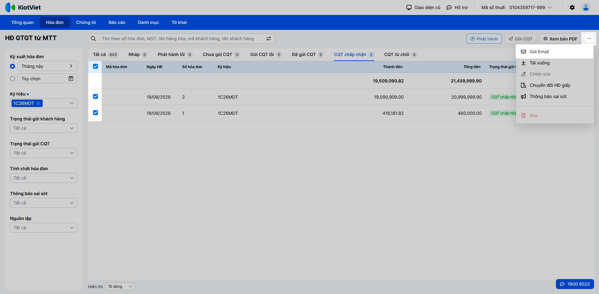Click the Phát hành button
The width and height of the screenshot is (599, 294).
point(484,39)
